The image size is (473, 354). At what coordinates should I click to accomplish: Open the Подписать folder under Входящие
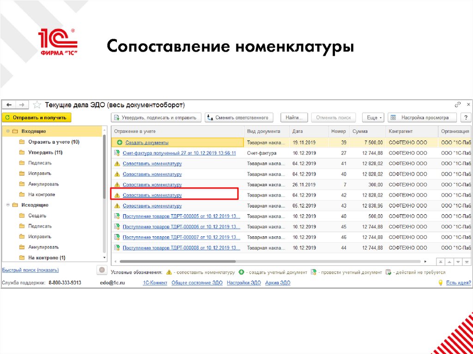(x=39, y=162)
